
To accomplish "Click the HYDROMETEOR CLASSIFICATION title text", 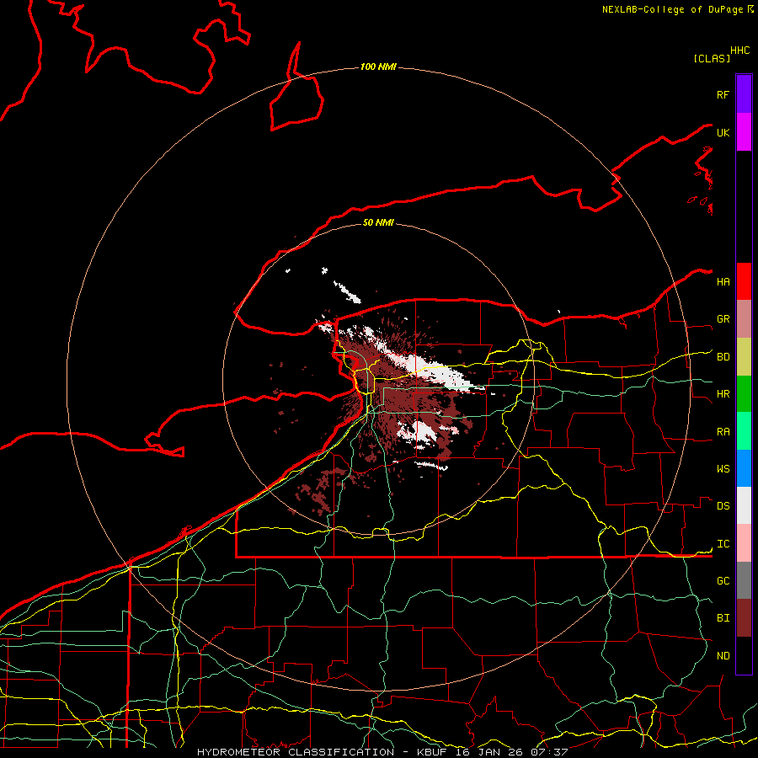I will [296, 752].
